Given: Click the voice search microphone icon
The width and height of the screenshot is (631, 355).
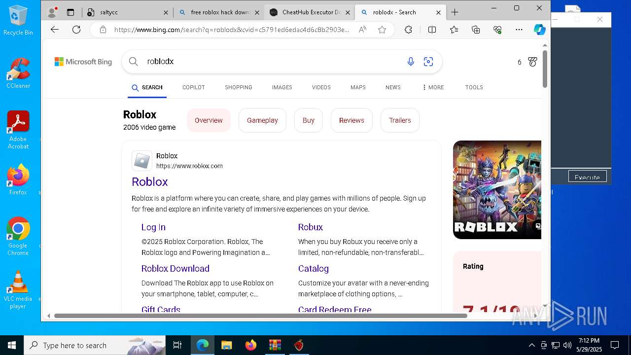Looking at the screenshot, I should [411, 62].
